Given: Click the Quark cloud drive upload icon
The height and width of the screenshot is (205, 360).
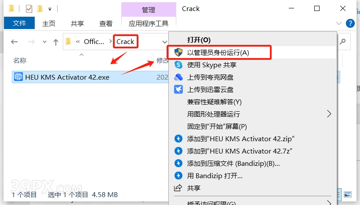Looking at the screenshot, I should coord(178,77).
